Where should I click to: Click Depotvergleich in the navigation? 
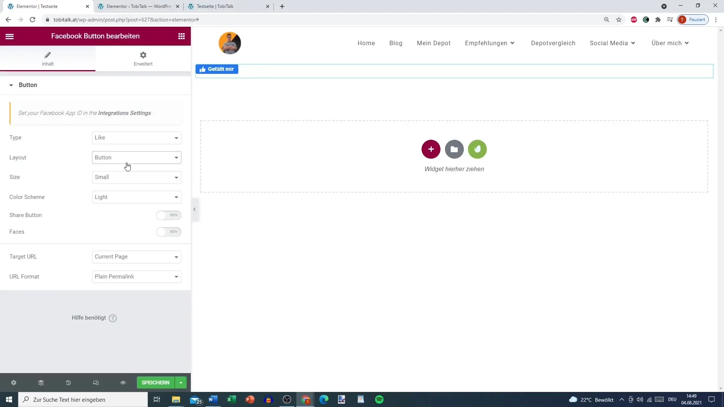[553, 43]
